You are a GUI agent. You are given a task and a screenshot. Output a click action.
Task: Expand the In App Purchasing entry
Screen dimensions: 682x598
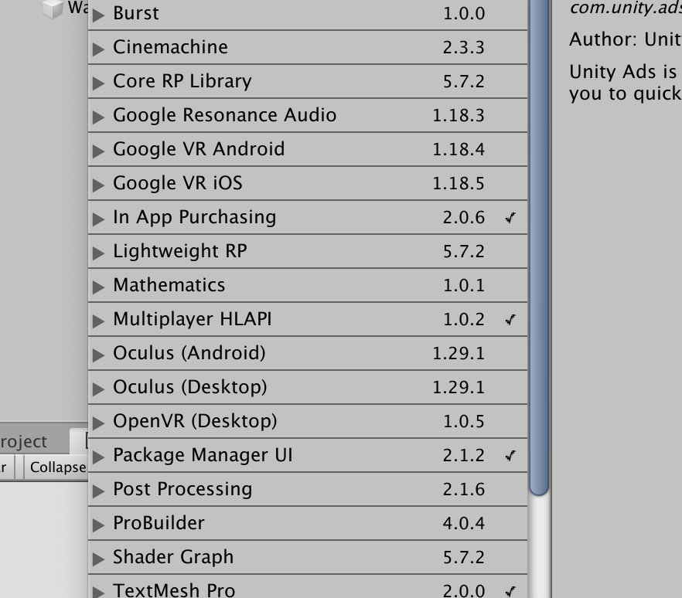(x=99, y=218)
